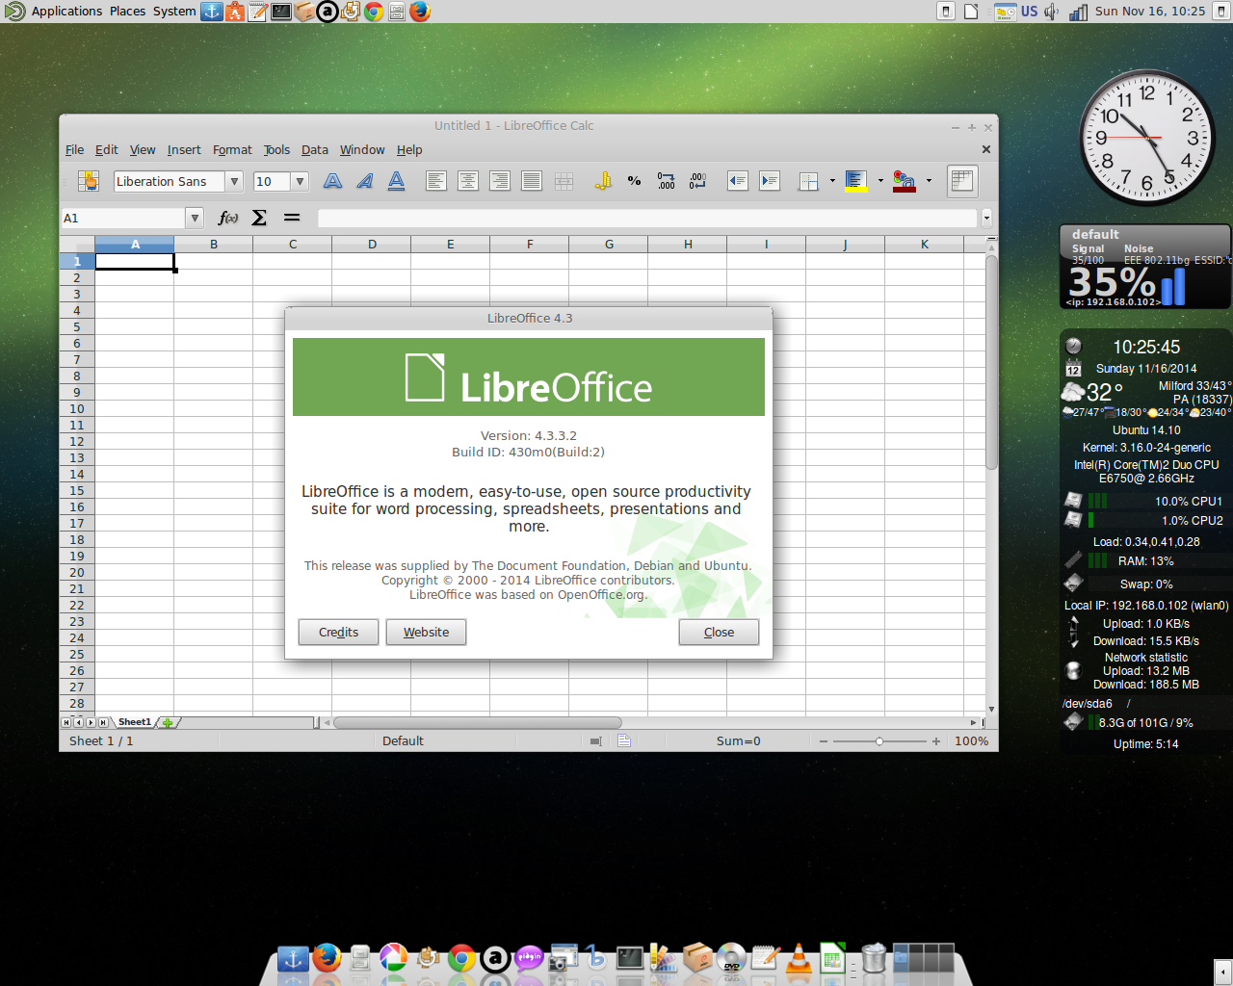
Task: Launch Firefox from the bottom dock
Action: pyautogui.click(x=327, y=958)
